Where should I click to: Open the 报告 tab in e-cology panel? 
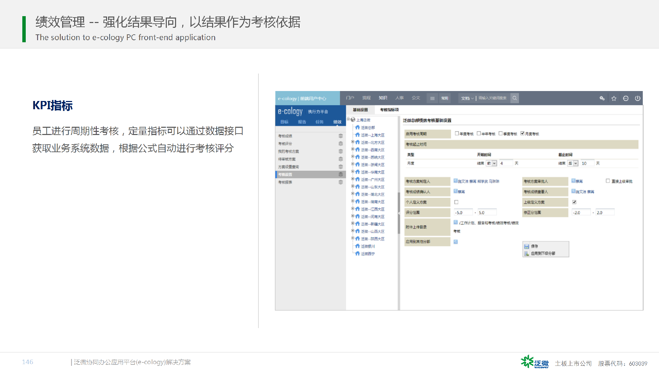(x=302, y=122)
